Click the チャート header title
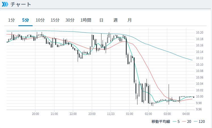The image size is (212, 128). tap(21, 4)
